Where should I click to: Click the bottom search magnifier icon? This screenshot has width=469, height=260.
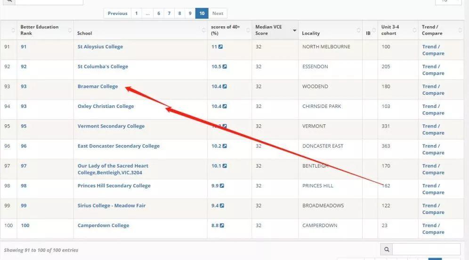[x=387, y=249]
